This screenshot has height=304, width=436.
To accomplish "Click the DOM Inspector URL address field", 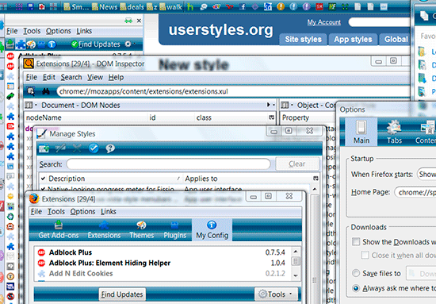I will 233,91.
